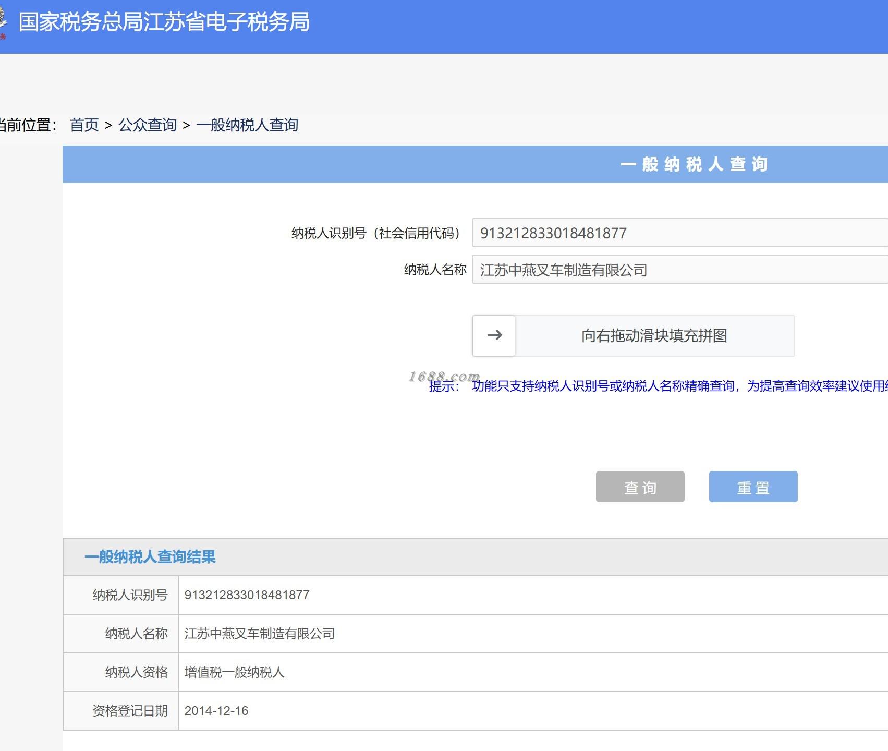This screenshot has height=751, width=888.
Task: Open the 一般纳税人查询 breadcrumb link
Action: pyautogui.click(x=247, y=125)
